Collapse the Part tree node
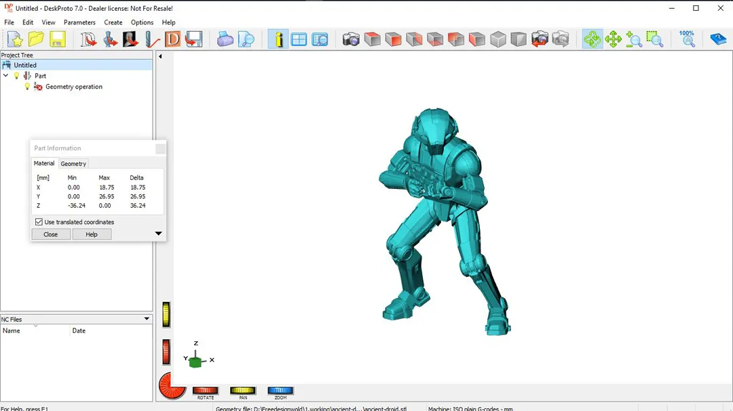The height and width of the screenshot is (411, 733). 5,75
